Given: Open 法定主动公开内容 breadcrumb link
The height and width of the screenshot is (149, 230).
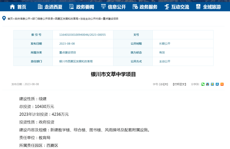Looking at the screenshot, I should coord(90,19).
